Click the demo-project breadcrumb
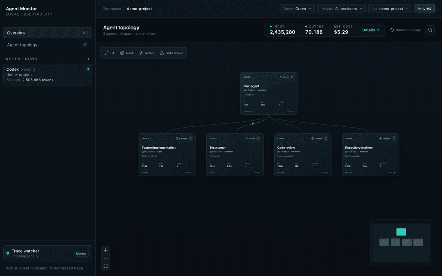The width and height of the screenshot is (442, 276). [139, 9]
